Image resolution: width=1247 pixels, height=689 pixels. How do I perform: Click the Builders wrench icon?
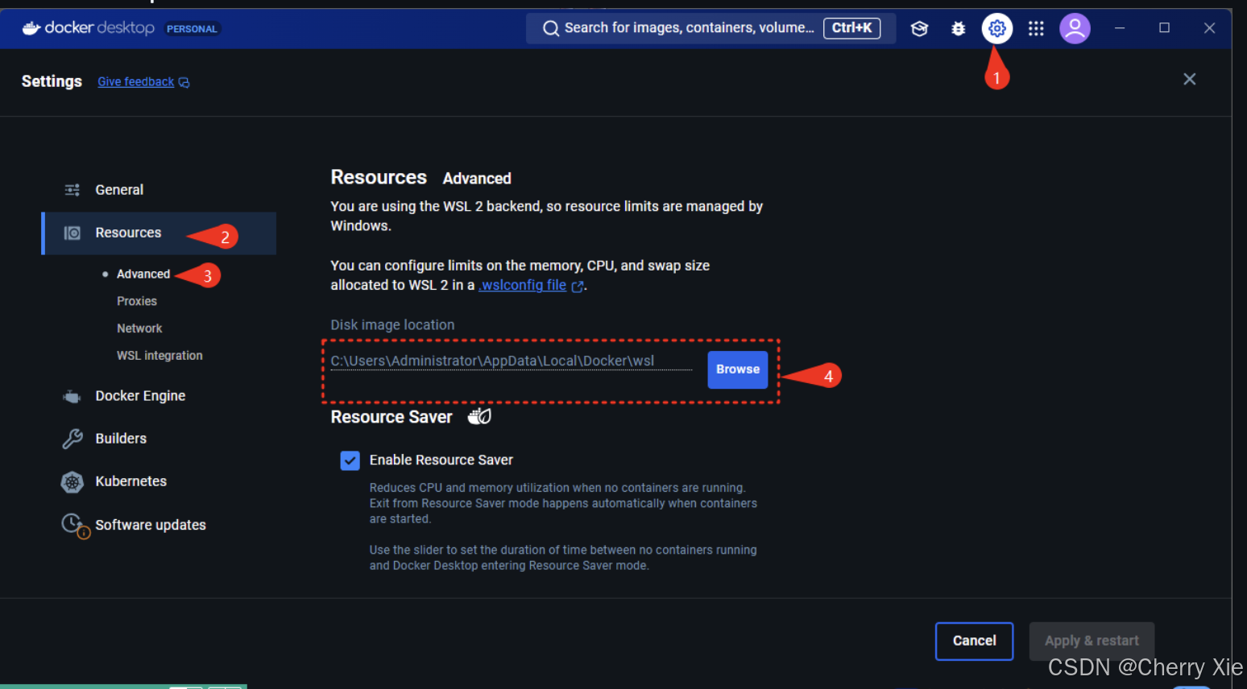pyautogui.click(x=72, y=439)
